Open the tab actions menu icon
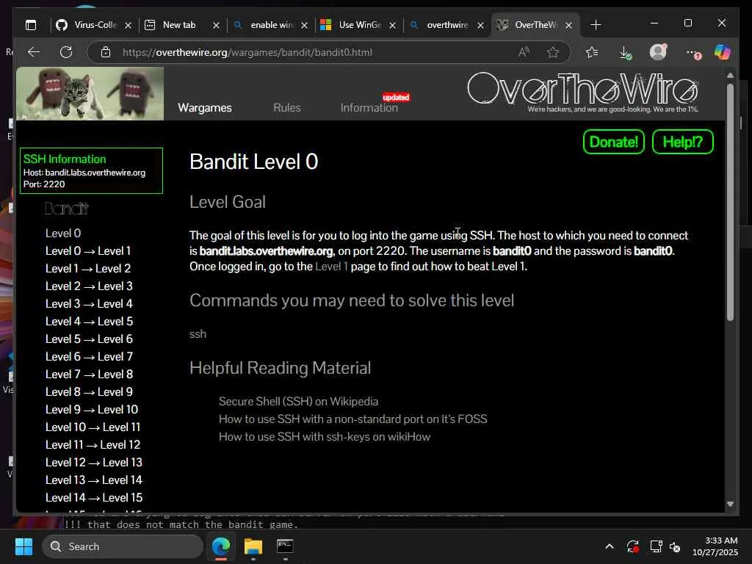 pyautogui.click(x=31, y=25)
